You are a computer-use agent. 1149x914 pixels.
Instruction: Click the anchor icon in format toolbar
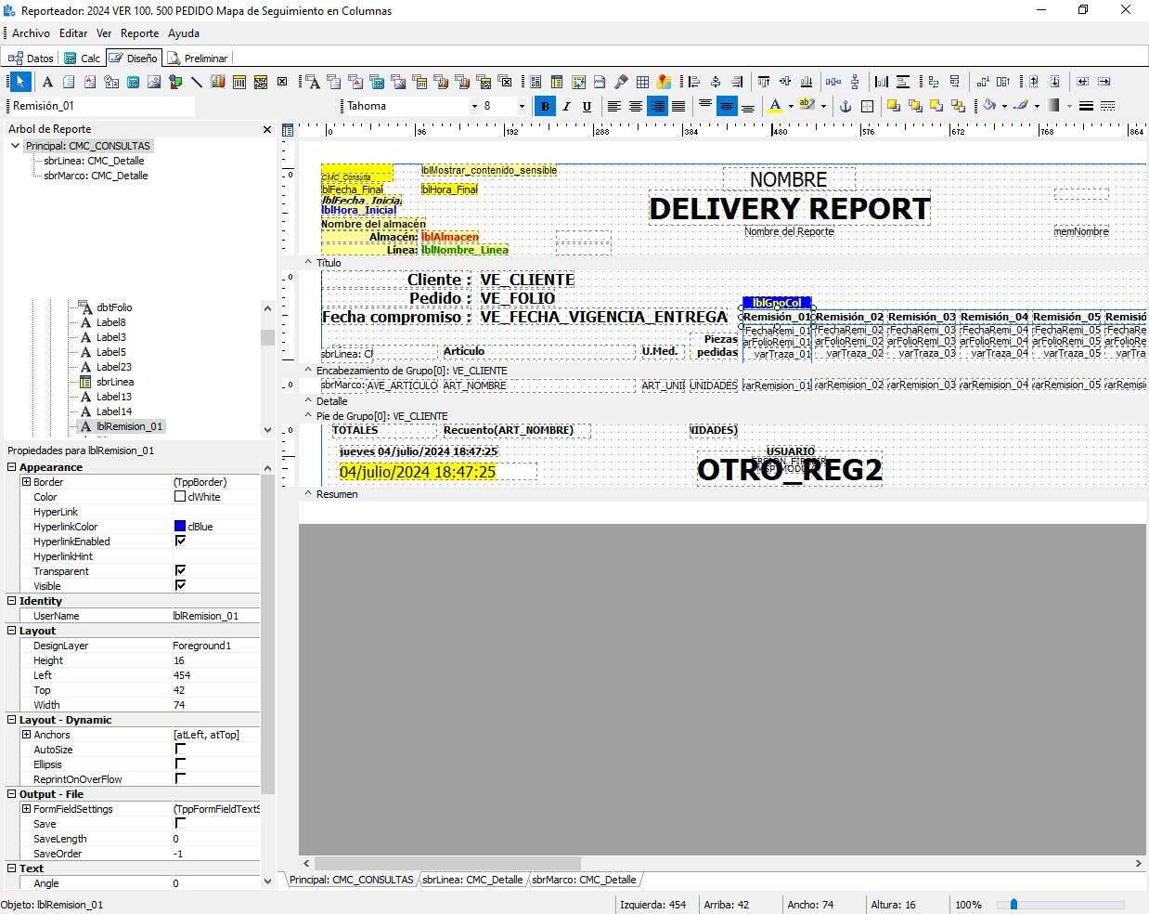click(x=846, y=106)
